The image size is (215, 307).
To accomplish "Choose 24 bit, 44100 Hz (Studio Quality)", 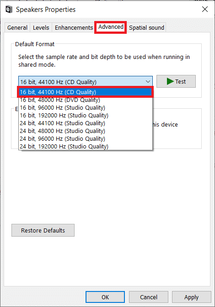I will 86,123.
